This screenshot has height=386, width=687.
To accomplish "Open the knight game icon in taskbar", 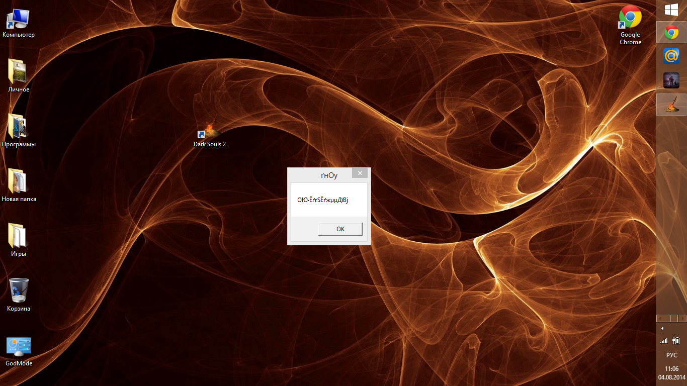I will (671, 80).
